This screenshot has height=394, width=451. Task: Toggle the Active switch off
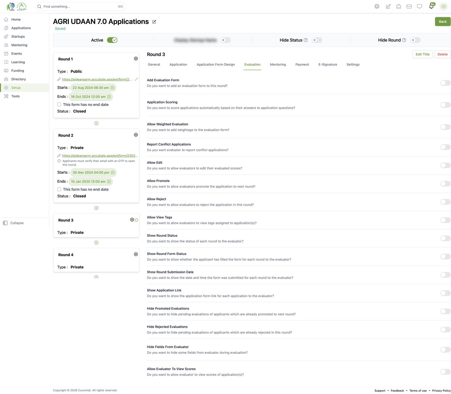(112, 40)
